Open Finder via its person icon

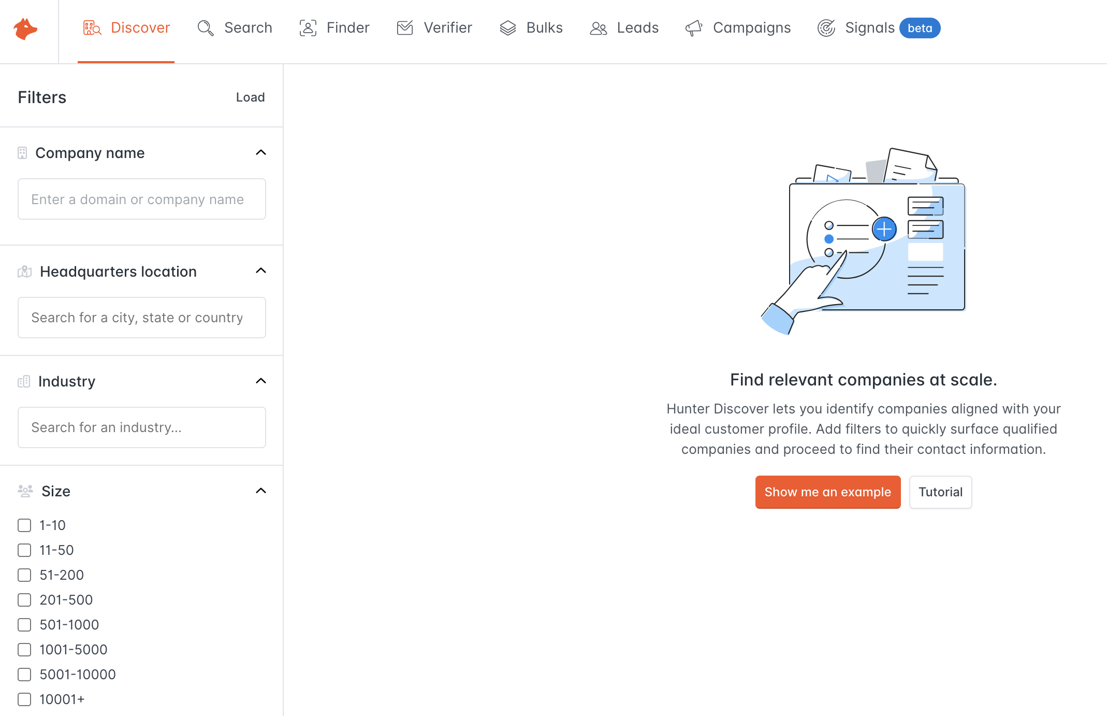pyautogui.click(x=308, y=28)
